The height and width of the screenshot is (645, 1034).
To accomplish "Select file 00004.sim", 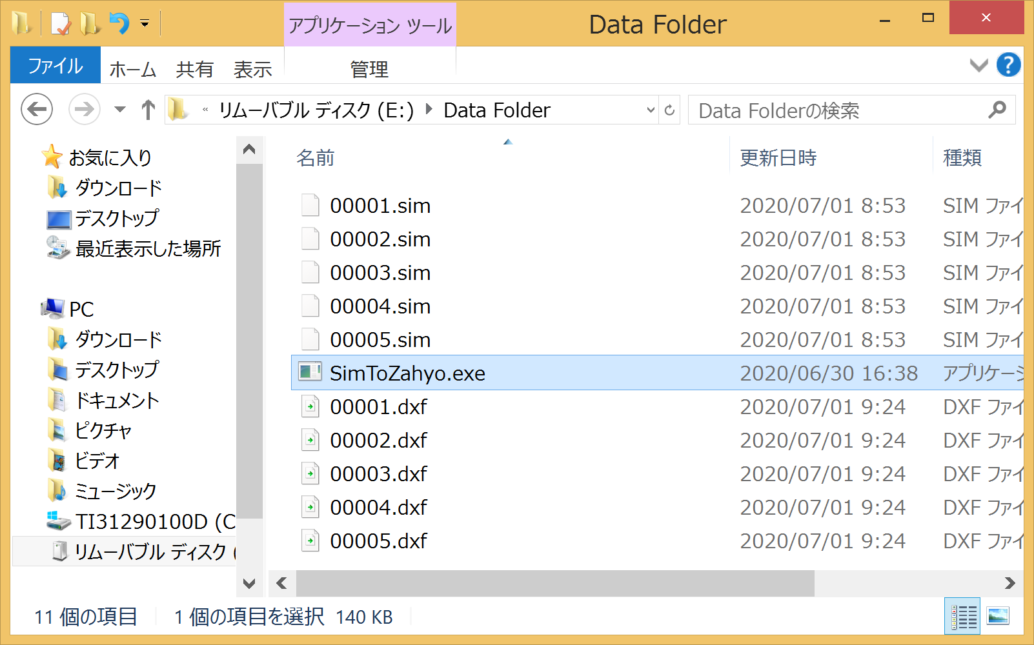I will pos(380,306).
